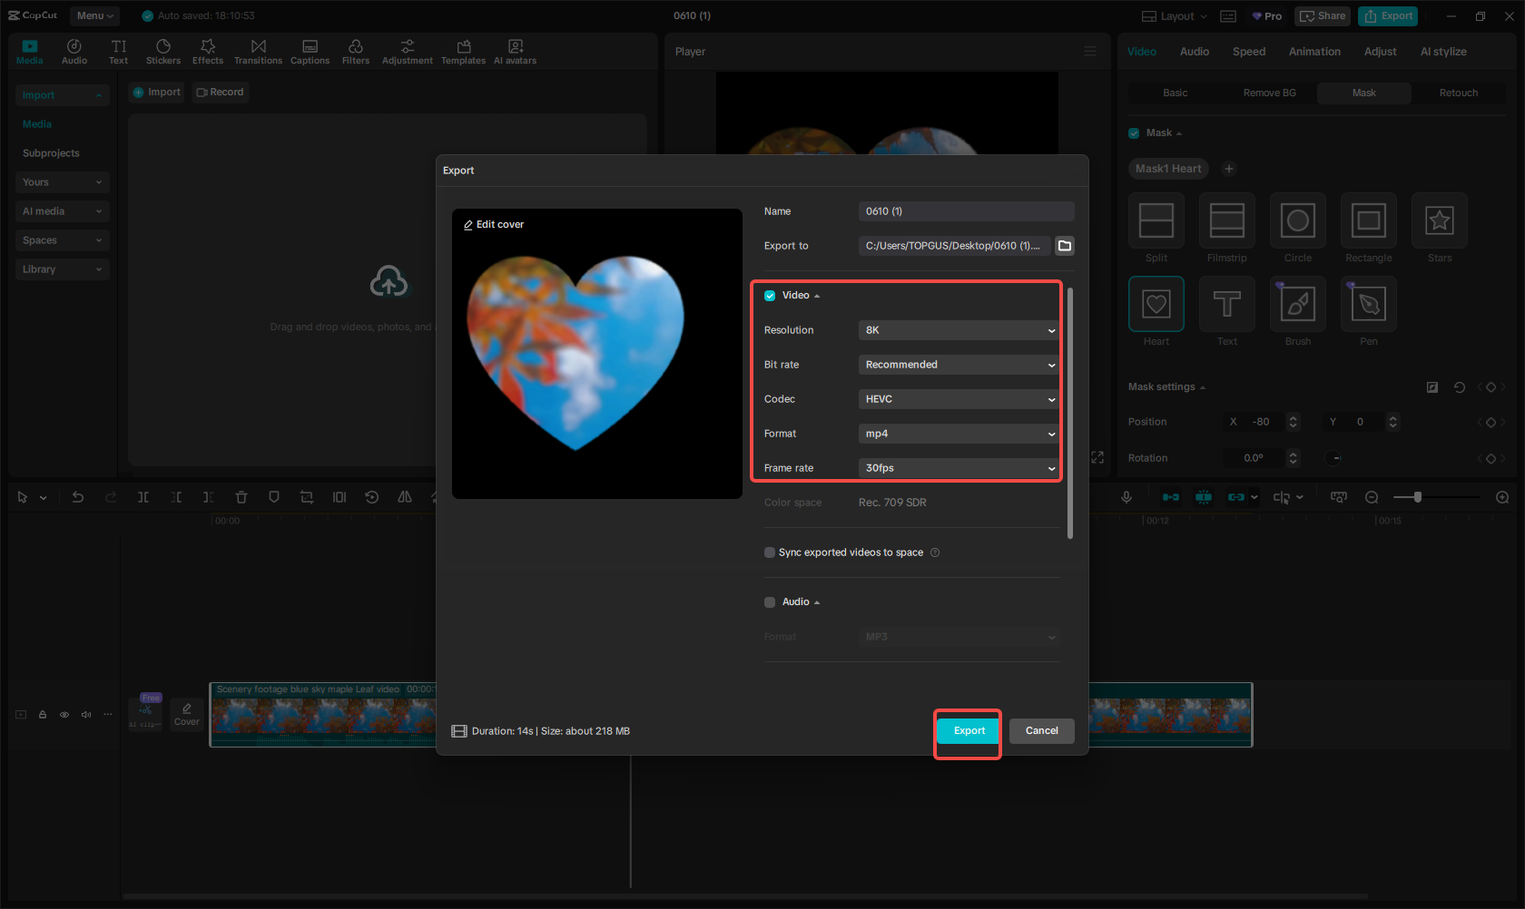Click the Voiceover microphone icon
The image size is (1525, 909).
(x=1126, y=497)
